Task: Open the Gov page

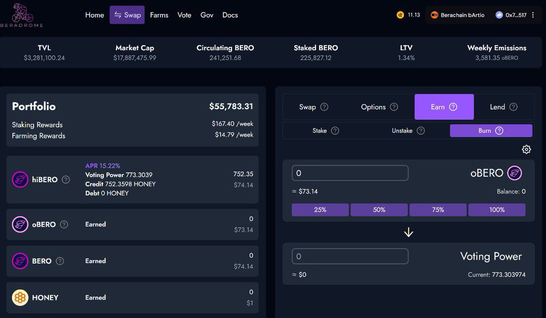Action: tap(207, 15)
